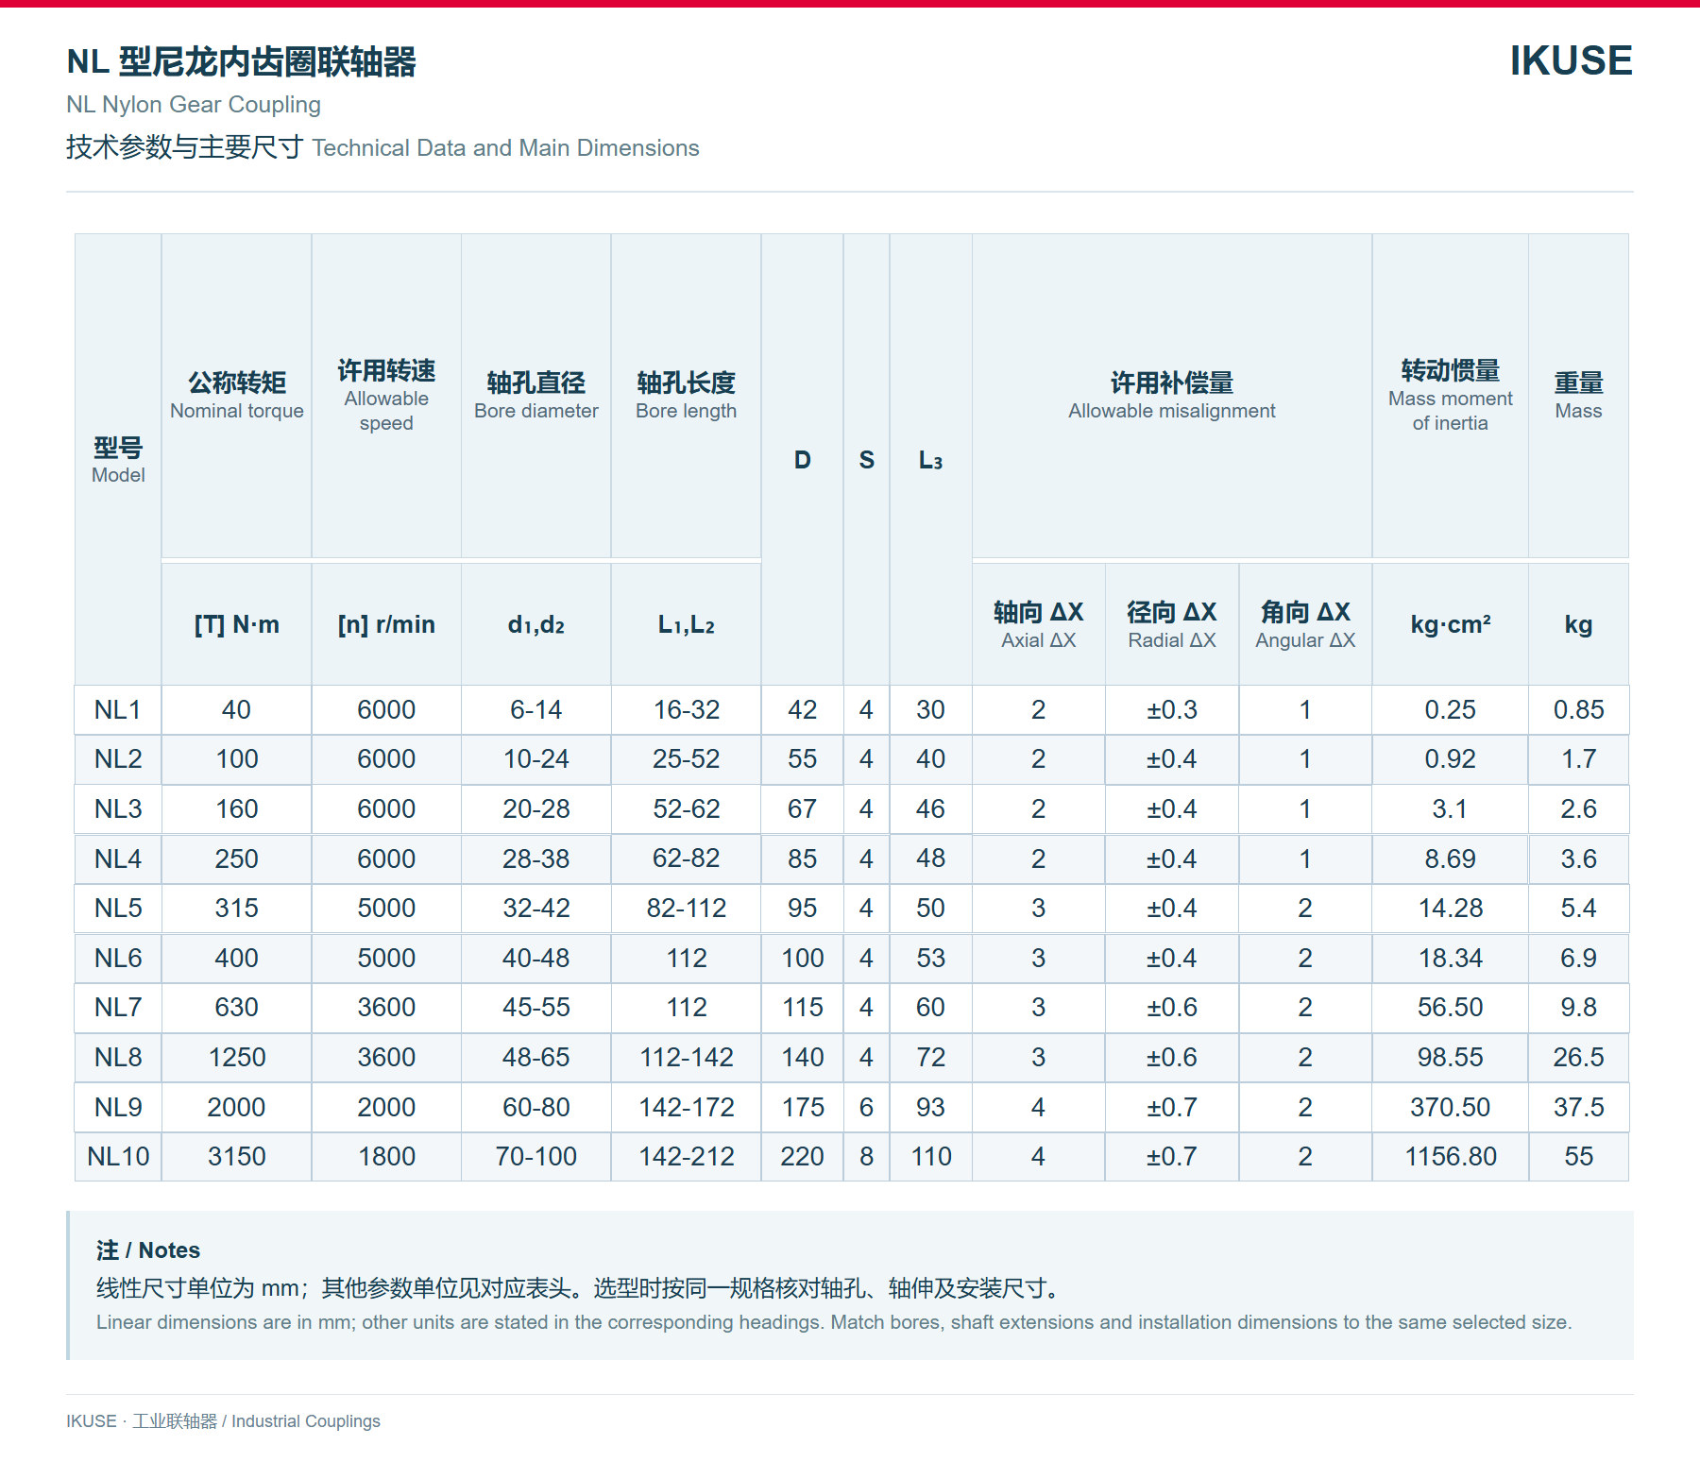Select the NL5 model cell
The width and height of the screenshot is (1700, 1462).
tap(118, 908)
